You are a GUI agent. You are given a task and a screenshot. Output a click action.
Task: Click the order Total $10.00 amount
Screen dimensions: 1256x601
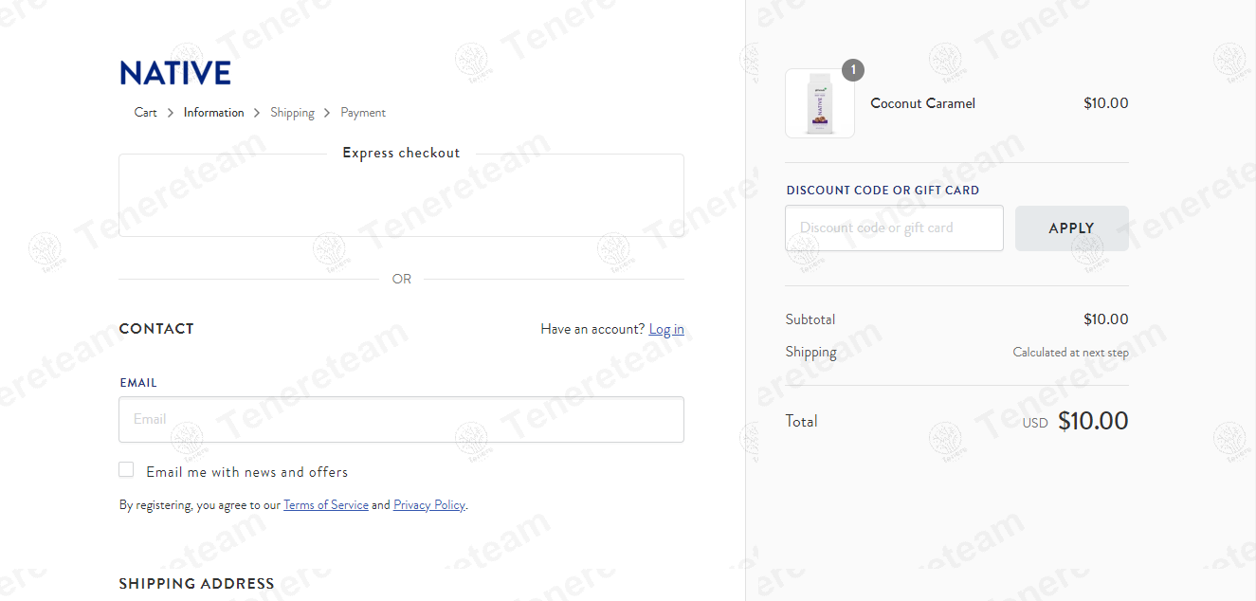pyautogui.click(x=1093, y=421)
